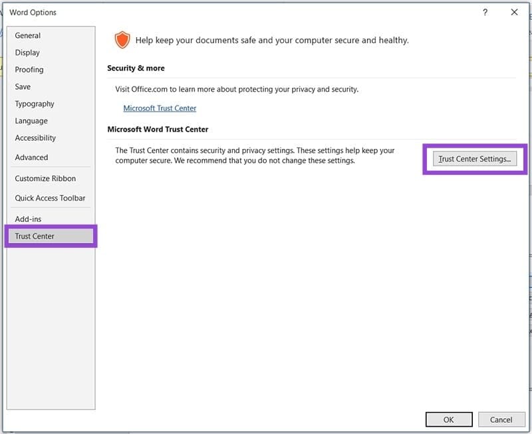Select the General category
Viewport: 532px width, 434px height.
28,35
